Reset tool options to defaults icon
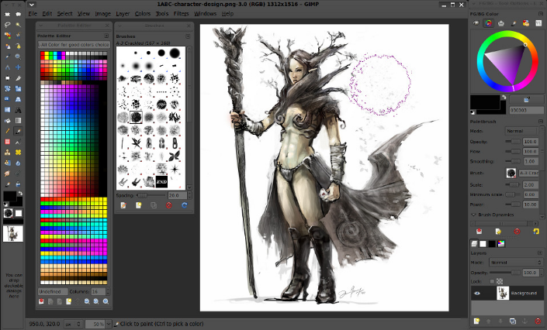 tap(536, 232)
